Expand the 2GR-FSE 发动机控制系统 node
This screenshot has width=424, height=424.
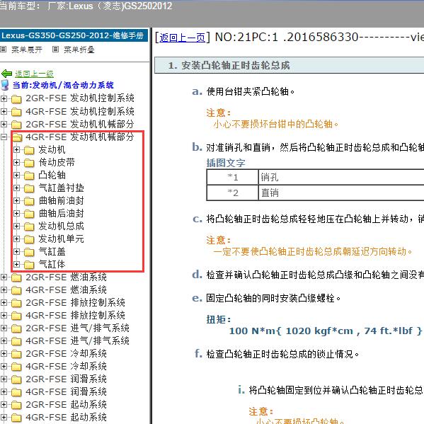[4, 98]
